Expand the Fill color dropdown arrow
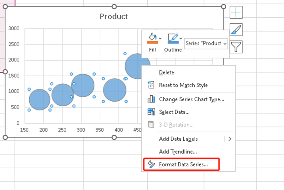 [x=160, y=38]
